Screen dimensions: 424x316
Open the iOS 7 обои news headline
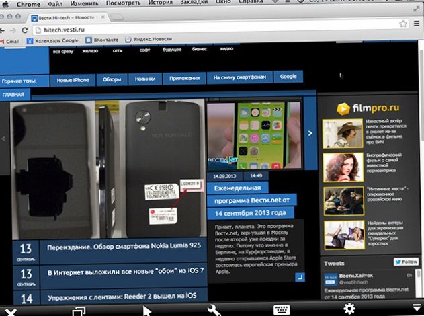126,272
